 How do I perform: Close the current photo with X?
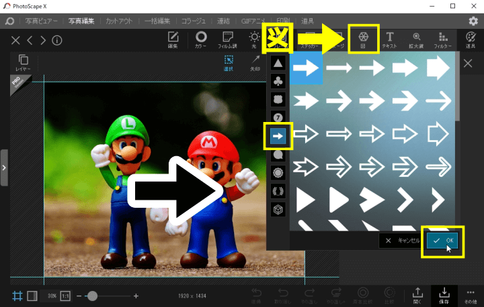pyautogui.click(x=15, y=40)
